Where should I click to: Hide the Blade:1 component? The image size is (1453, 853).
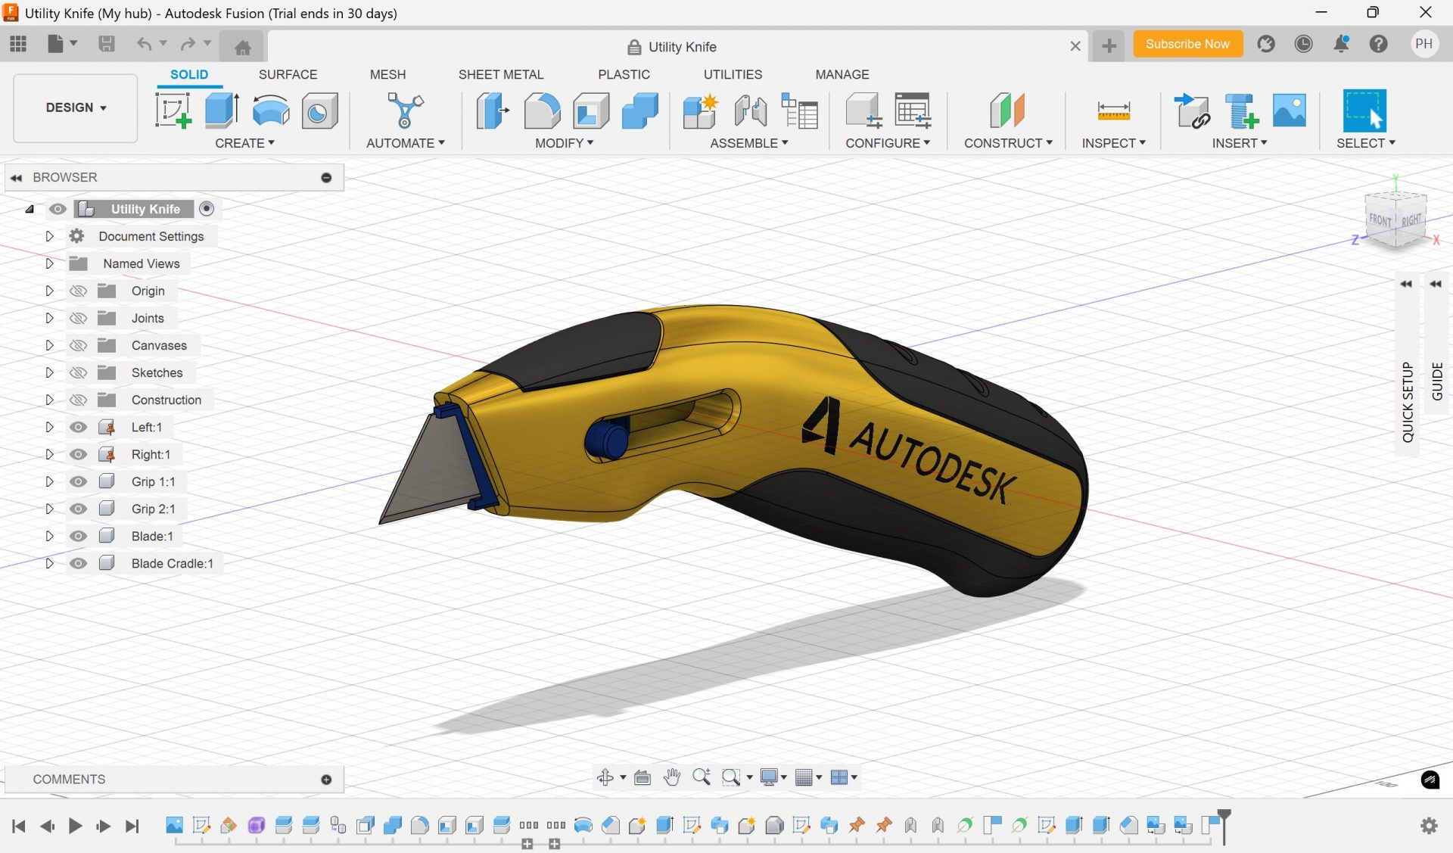pos(78,536)
